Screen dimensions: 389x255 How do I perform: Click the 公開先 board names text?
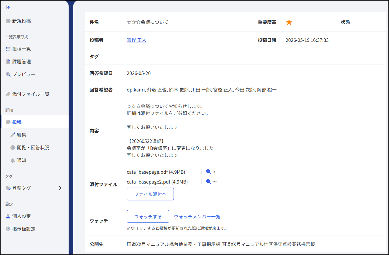coord(221,244)
